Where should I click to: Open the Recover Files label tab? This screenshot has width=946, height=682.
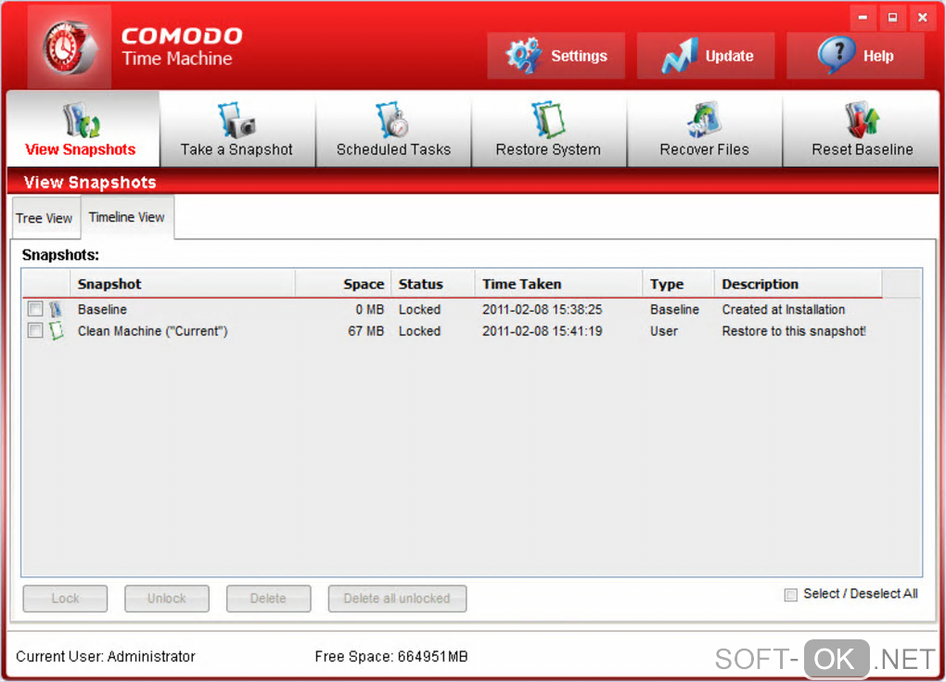(x=704, y=149)
